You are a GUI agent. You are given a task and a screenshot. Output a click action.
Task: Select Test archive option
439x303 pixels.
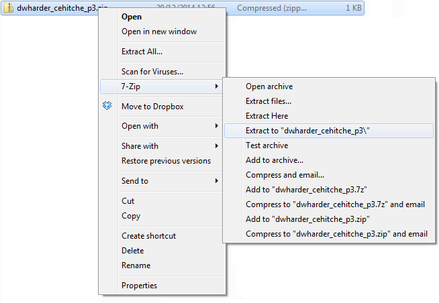click(x=266, y=145)
